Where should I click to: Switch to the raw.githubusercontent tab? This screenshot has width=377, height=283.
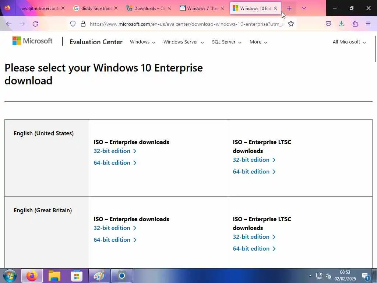40,8
